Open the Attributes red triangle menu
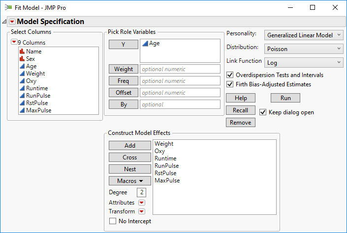 [142, 203]
